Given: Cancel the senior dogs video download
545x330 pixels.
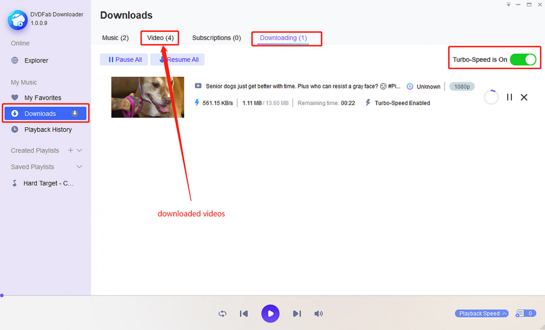Looking at the screenshot, I should tap(524, 97).
